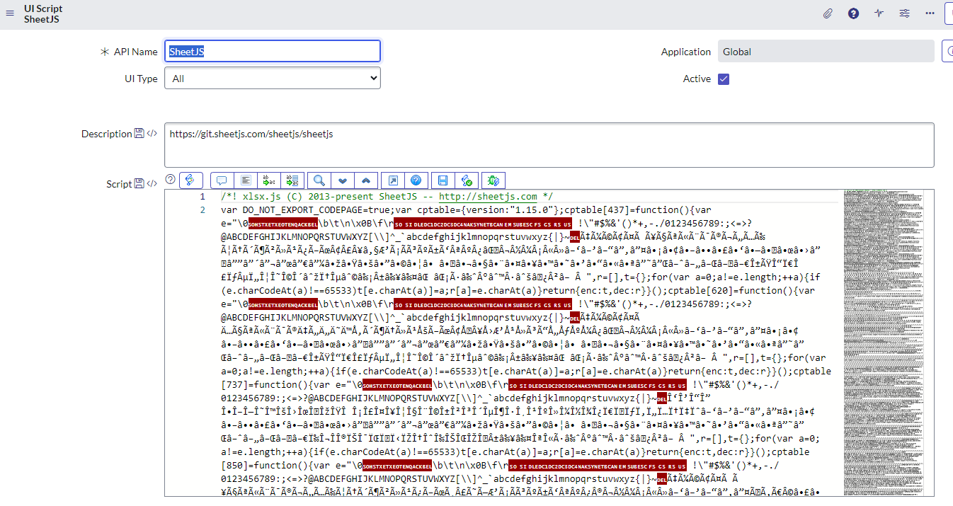
Task: Open the sheetjs.com link in the script comment
Action: pyautogui.click(x=488, y=197)
